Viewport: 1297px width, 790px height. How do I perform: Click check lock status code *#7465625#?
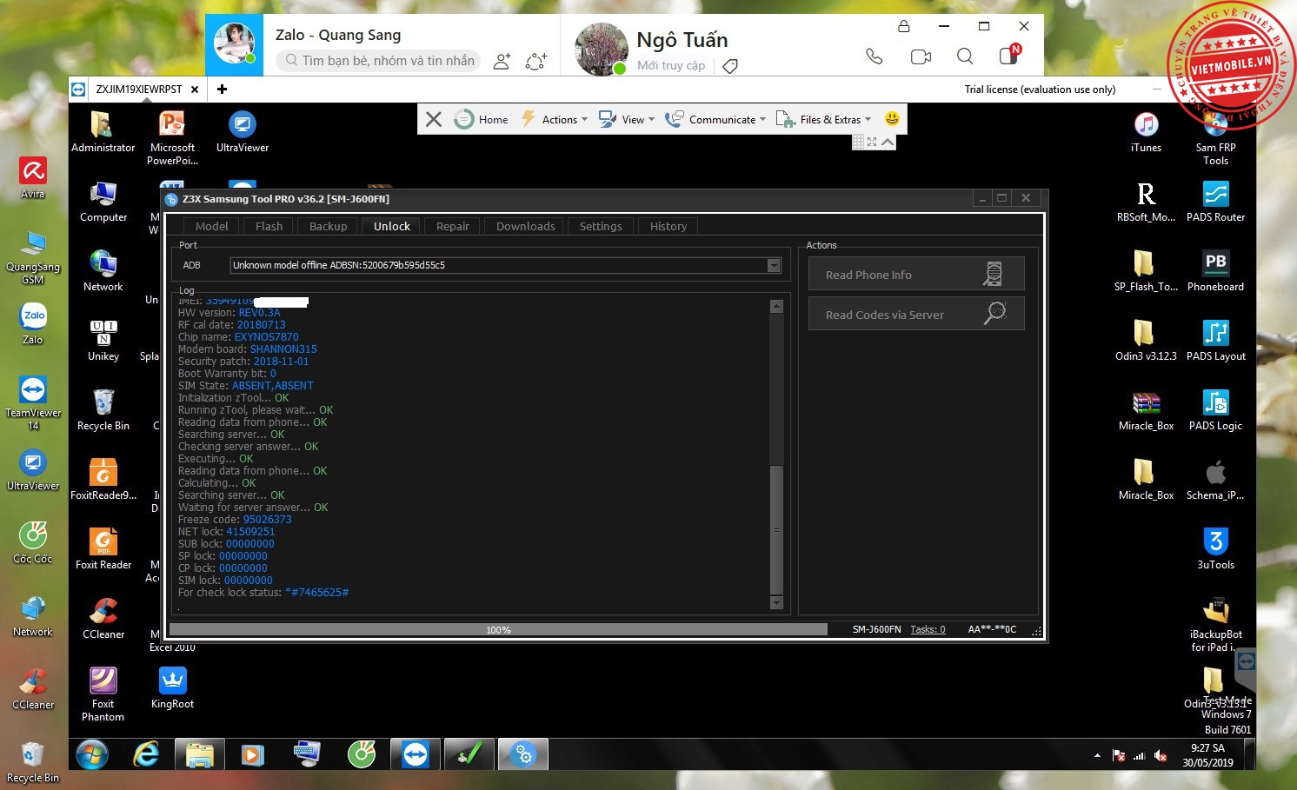pos(316,593)
